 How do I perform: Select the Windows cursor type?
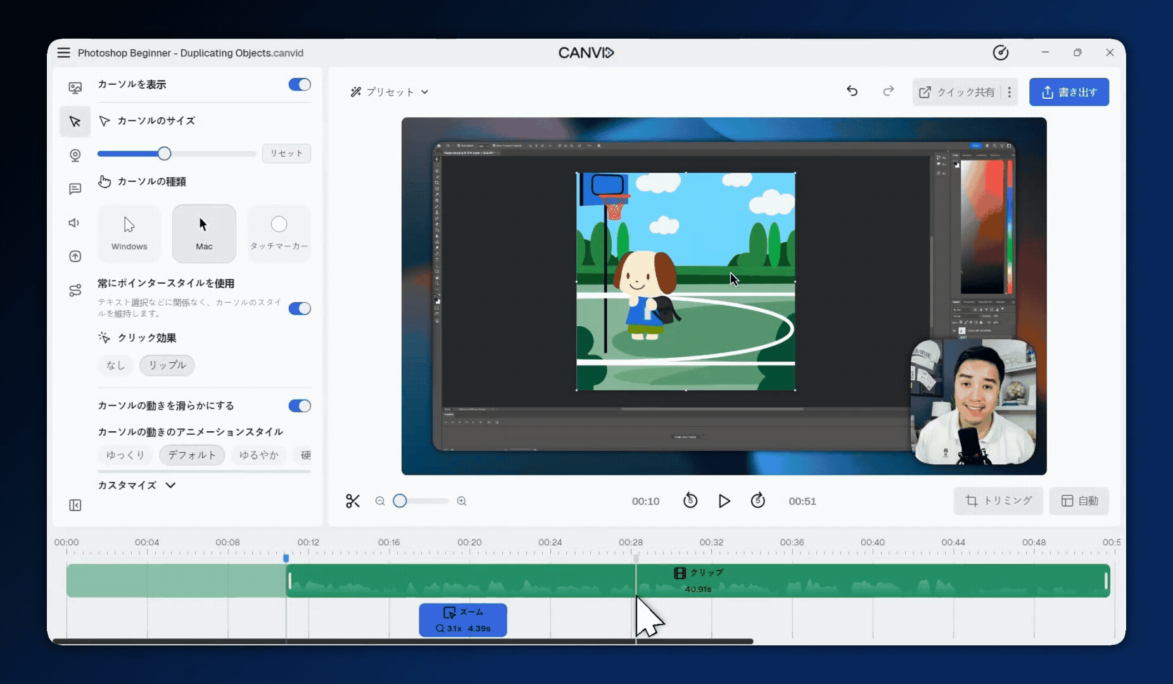[x=129, y=234]
